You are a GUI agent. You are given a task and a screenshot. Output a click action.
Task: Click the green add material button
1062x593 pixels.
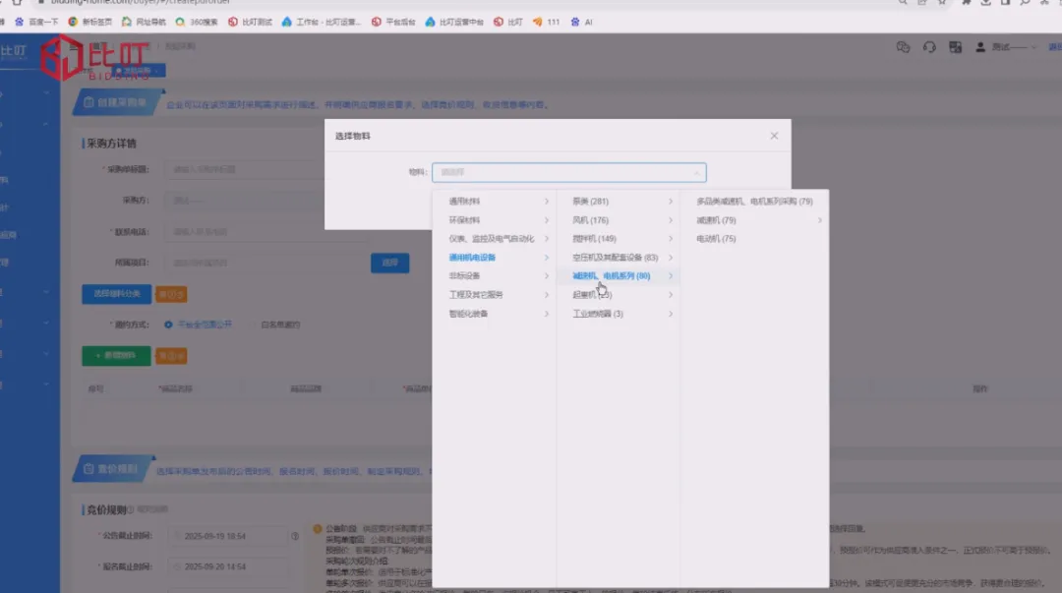pyautogui.click(x=116, y=356)
